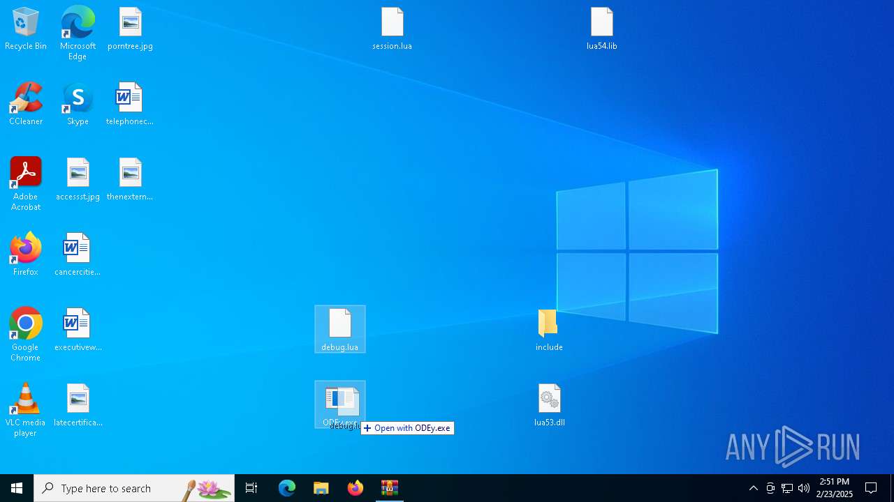Select the Firefox desktop shortcut
This screenshot has width=894, height=502.
pyautogui.click(x=26, y=254)
